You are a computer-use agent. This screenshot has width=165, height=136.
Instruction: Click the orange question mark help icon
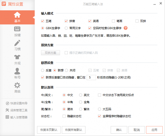point(126,28)
